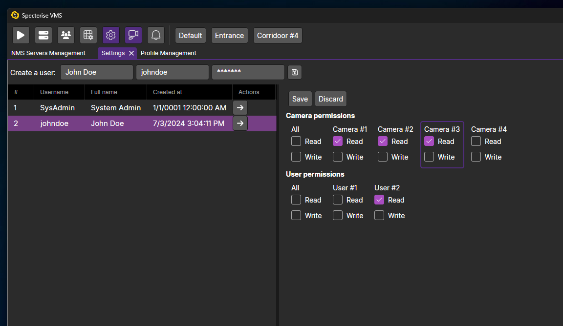Click the save icon next to the password field
Screen dimensions: 563x326
click(295, 72)
